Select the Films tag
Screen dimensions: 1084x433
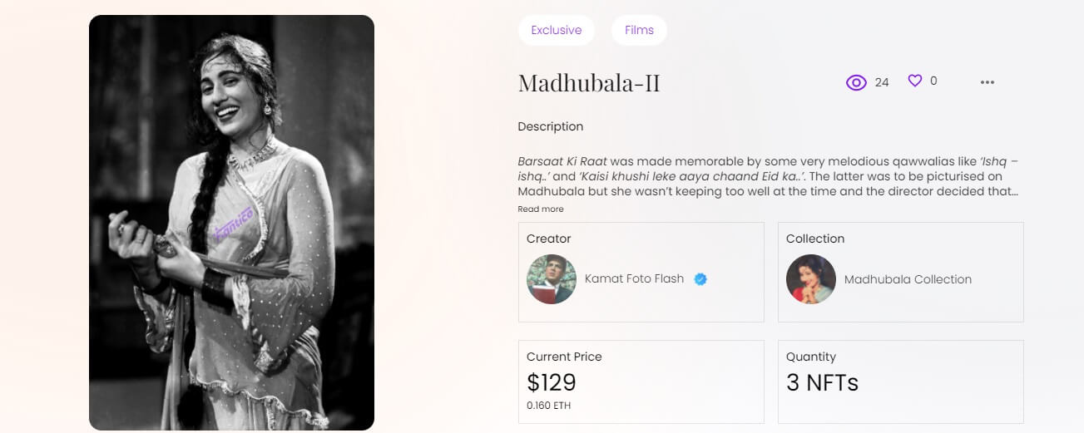point(639,30)
